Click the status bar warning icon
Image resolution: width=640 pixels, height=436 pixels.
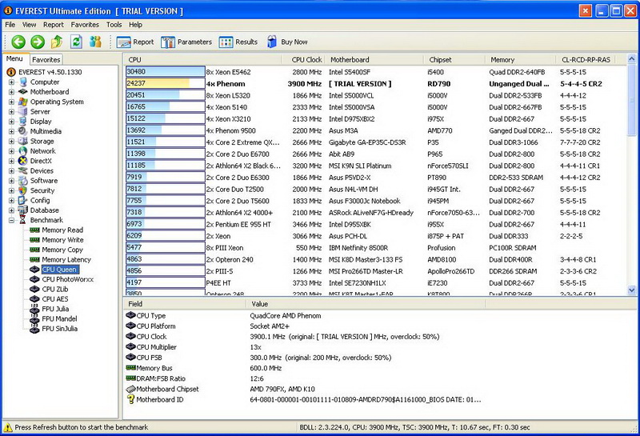(7, 427)
